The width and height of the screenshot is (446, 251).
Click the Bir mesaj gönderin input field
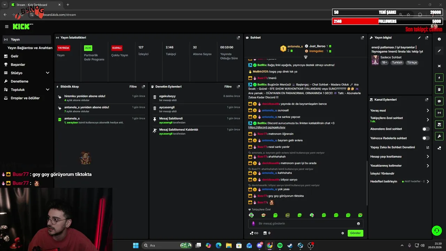pos(306,223)
